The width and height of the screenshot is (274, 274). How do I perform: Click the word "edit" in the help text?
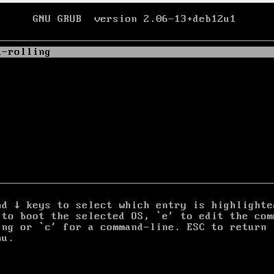211,216
